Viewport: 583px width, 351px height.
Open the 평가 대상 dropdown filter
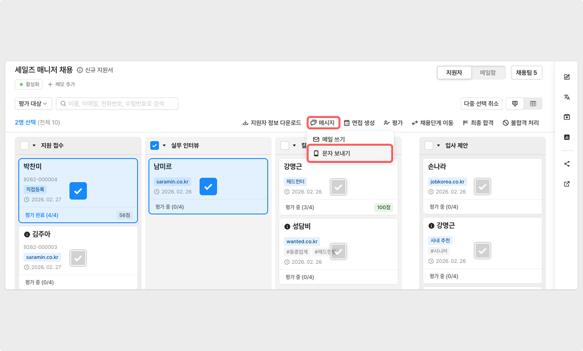tap(33, 104)
